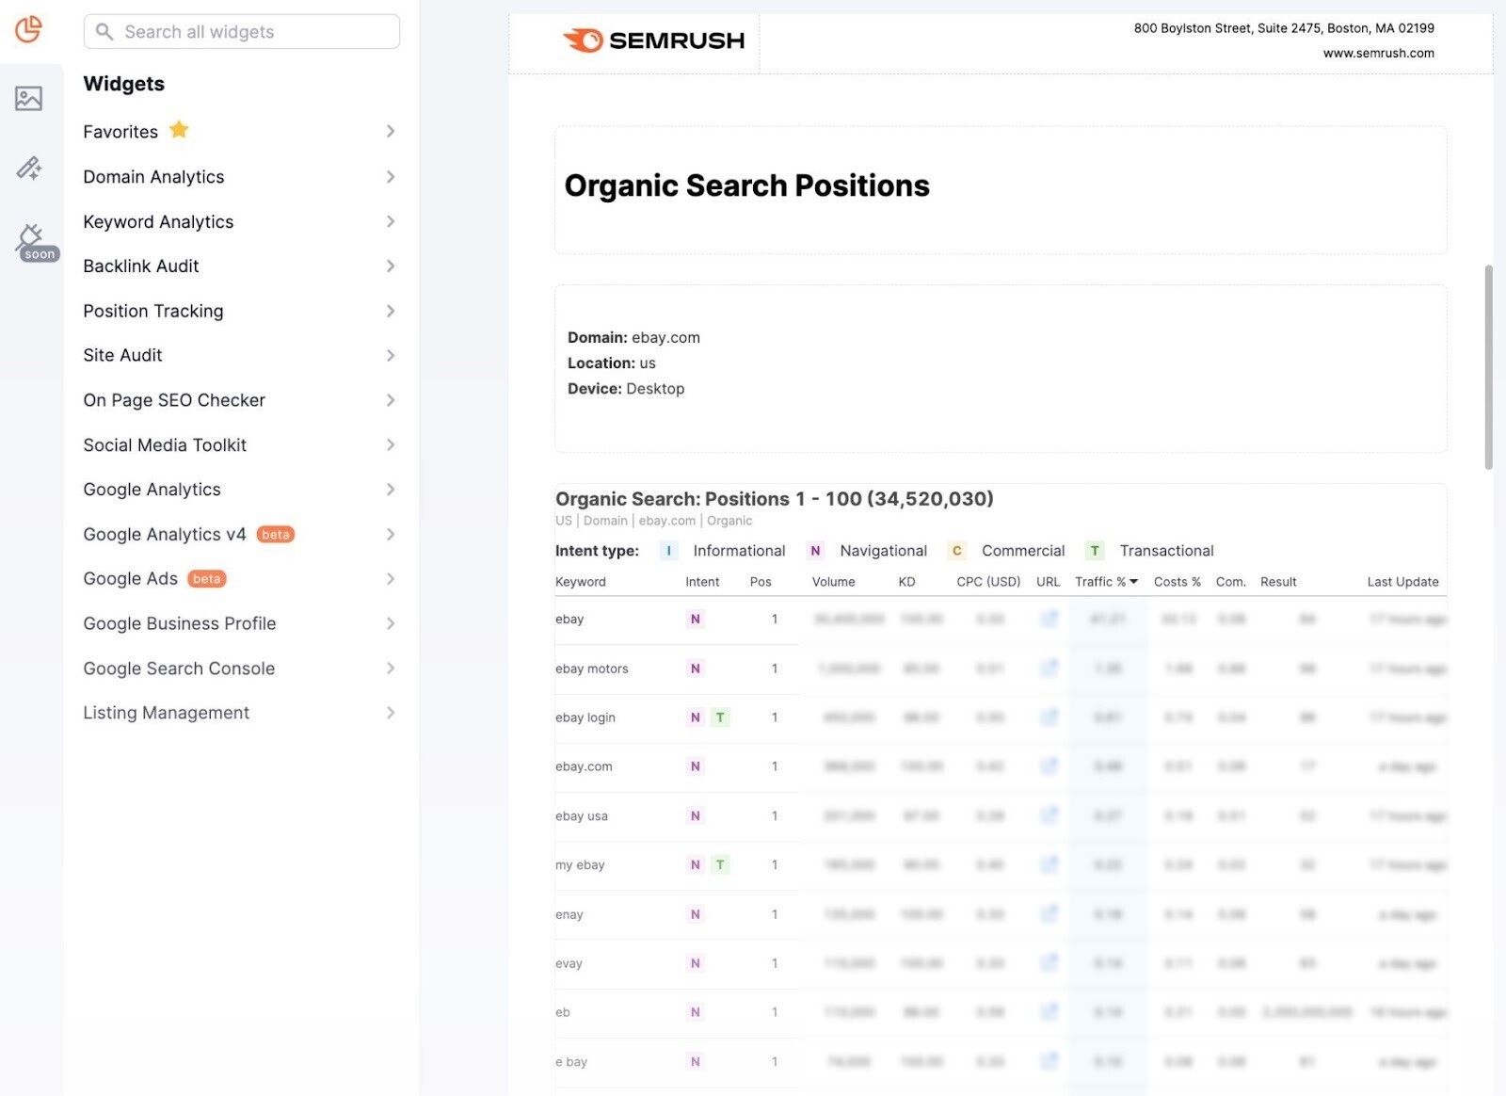This screenshot has height=1096, width=1506.
Task: Expand the Google Ads beta category
Action: tap(130, 578)
